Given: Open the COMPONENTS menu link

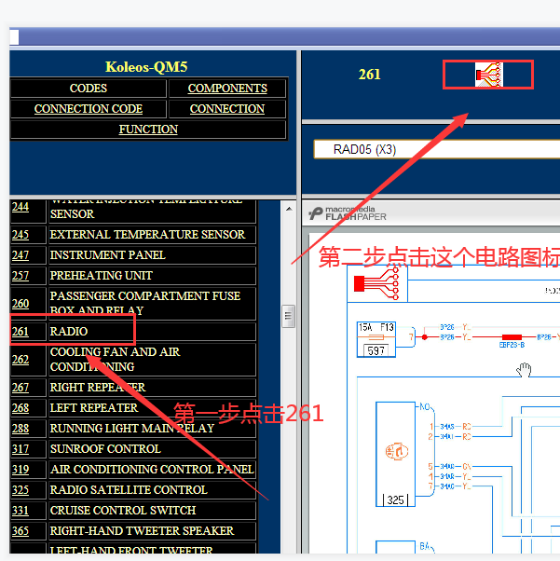Looking at the screenshot, I should [227, 89].
